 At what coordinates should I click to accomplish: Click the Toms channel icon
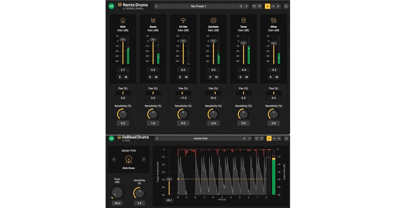pyautogui.click(x=244, y=20)
